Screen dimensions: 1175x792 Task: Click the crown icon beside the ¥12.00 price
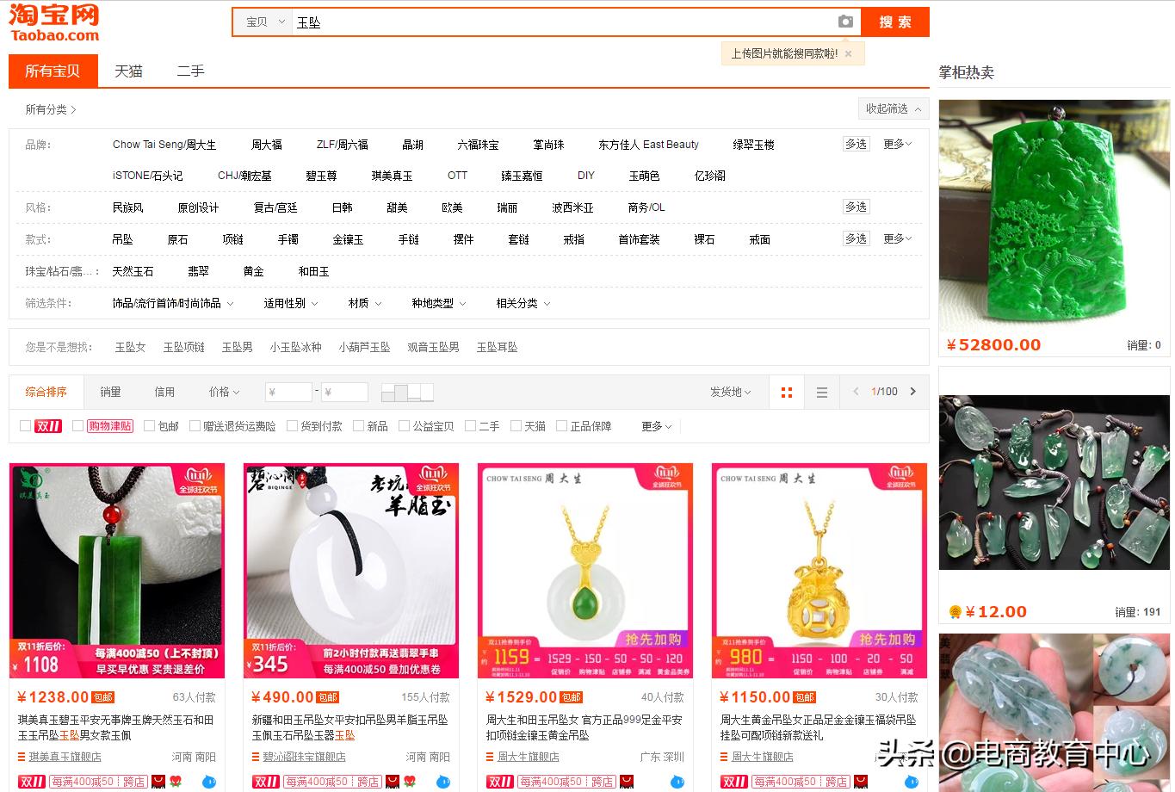(955, 611)
